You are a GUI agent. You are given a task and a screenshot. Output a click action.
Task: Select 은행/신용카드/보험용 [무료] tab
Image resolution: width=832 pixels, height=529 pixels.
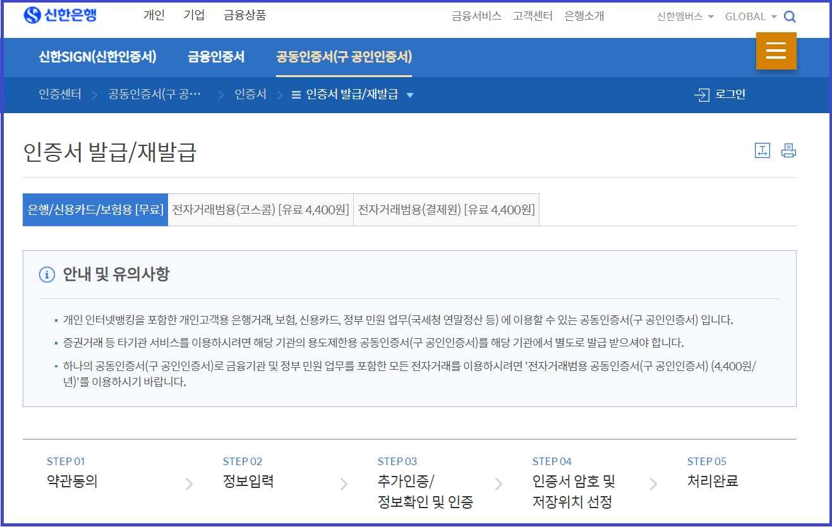(x=95, y=210)
